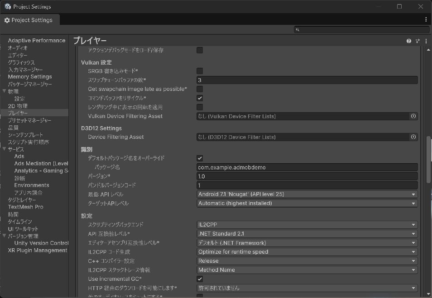Collapse the バージョン管理 tree arrow

[4, 236]
